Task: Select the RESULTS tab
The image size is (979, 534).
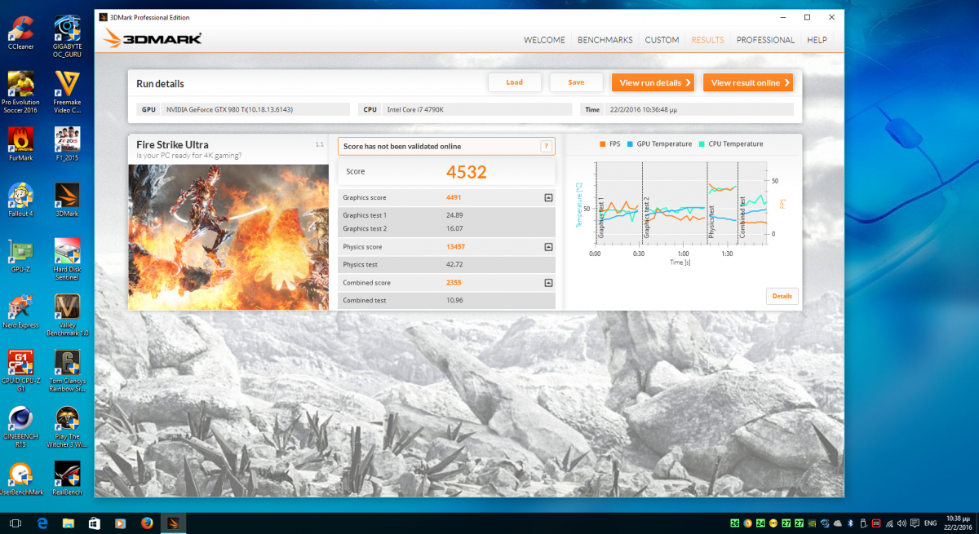Action: pos(707,40)
